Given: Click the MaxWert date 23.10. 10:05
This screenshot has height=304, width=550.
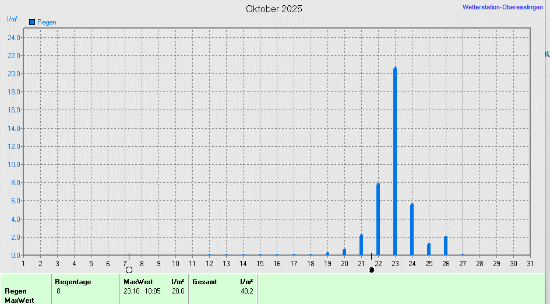Looking at the screenshot, I should tap(142, 291).
